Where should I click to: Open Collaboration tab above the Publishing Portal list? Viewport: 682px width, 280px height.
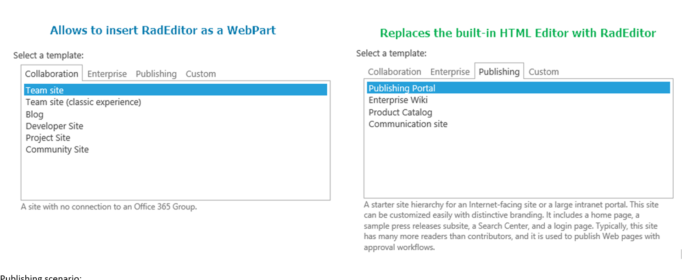coord(394,72)
